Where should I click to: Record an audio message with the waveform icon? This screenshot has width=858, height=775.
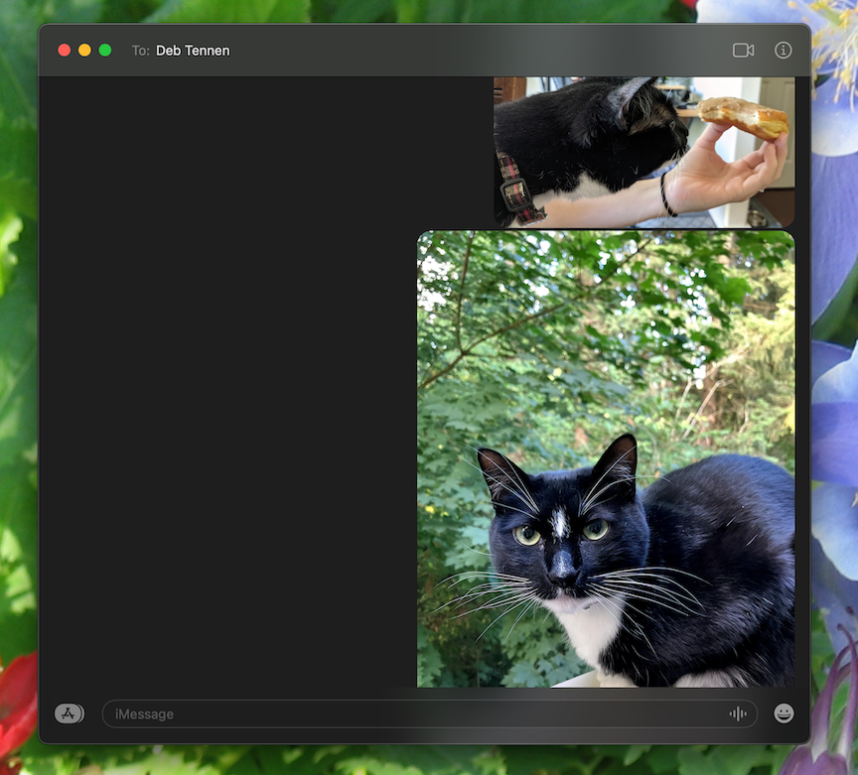pyautogui.click(x=738, y=713)
